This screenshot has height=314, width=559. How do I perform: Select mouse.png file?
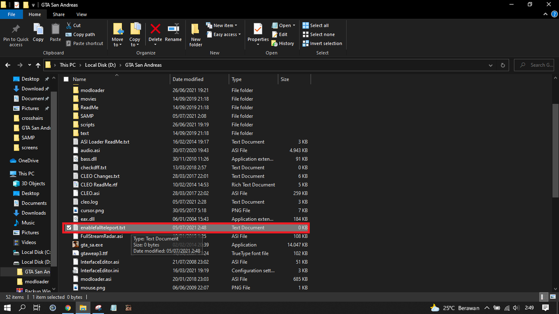pos(93,288)
